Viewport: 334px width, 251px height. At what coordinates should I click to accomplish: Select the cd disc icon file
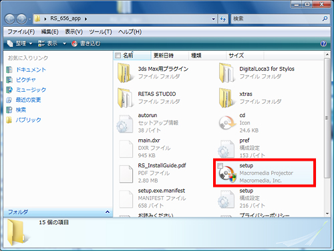tap(226, 122)
